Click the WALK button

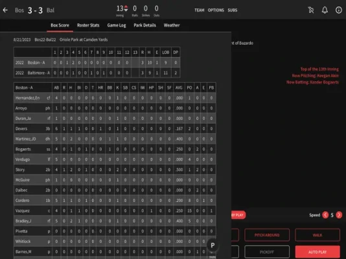(317, 235)
